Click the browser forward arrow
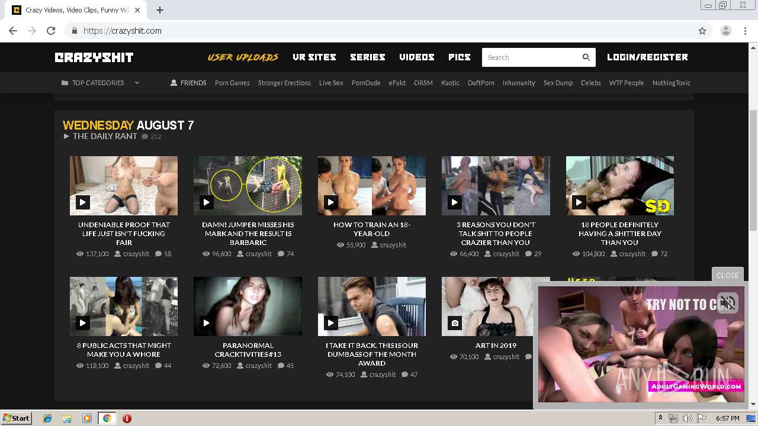 [32, 31]
